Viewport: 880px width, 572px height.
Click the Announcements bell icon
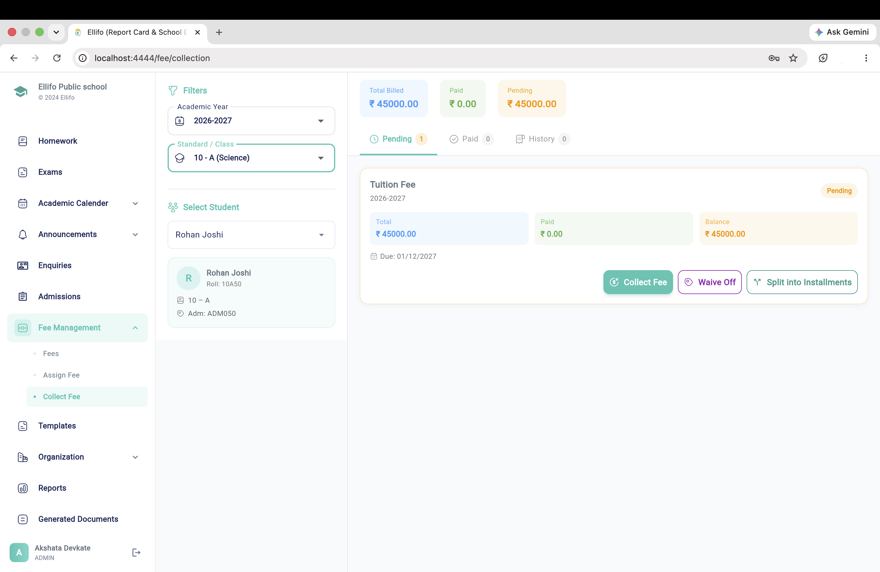[22, 234]
